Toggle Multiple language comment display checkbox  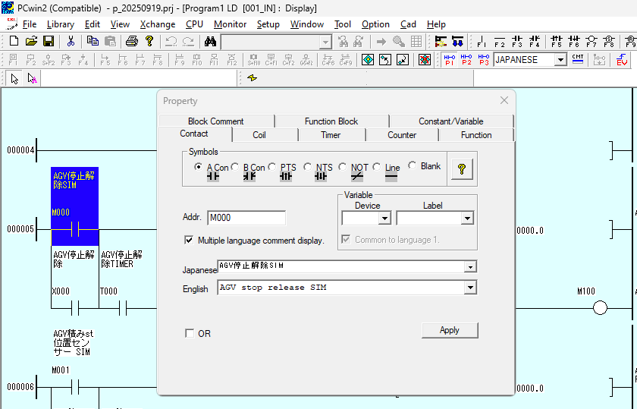coord(189,241)
